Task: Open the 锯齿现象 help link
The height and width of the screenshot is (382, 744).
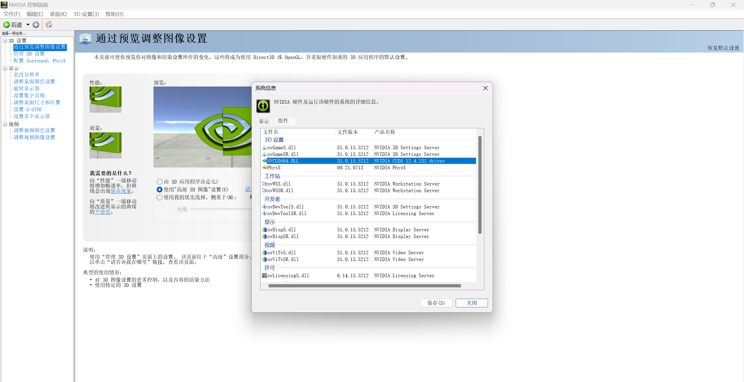Action: click(x=121, y=191)
